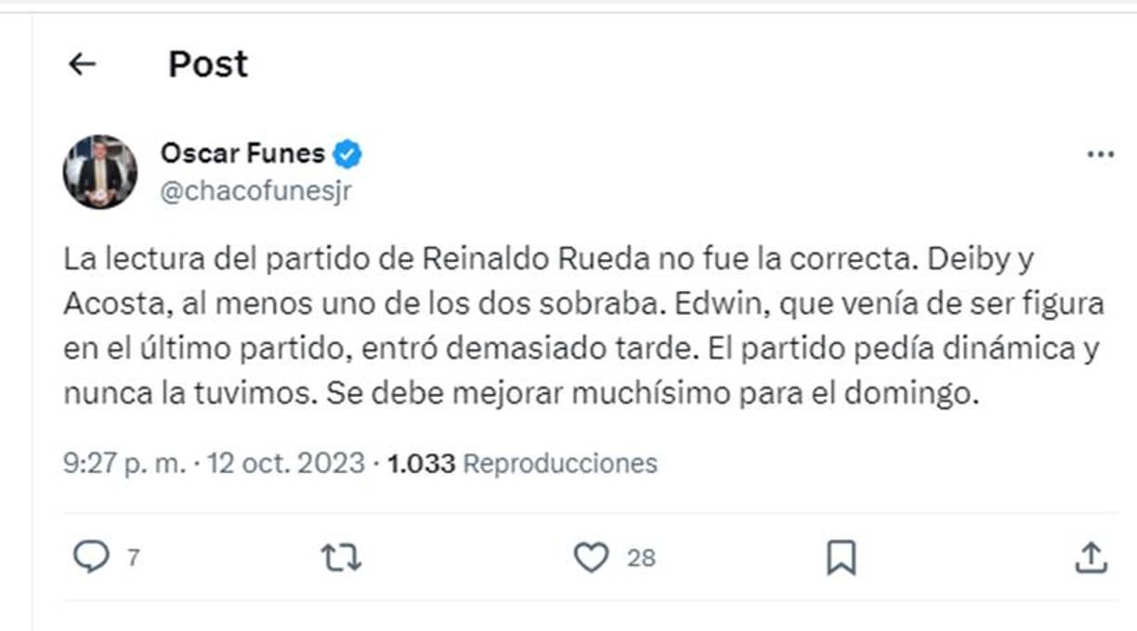Click the Oscar Funes display name
The image size is (1137, 631).
[243, 153]
